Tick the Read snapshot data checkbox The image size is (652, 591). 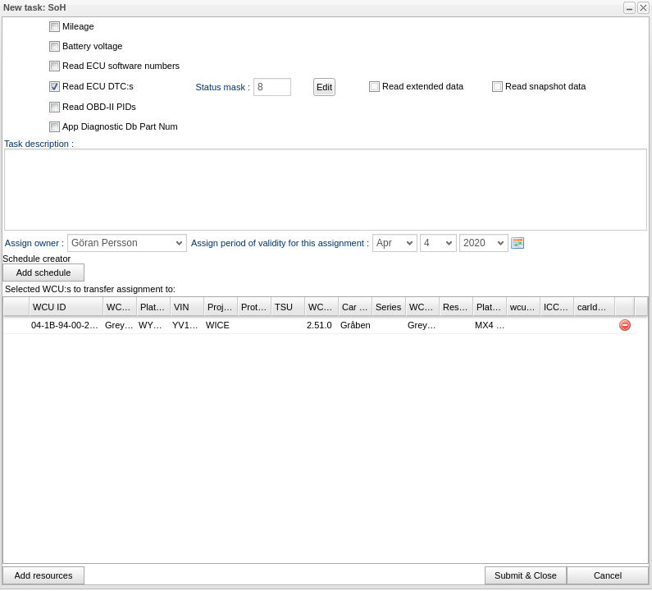pos(498,87)
